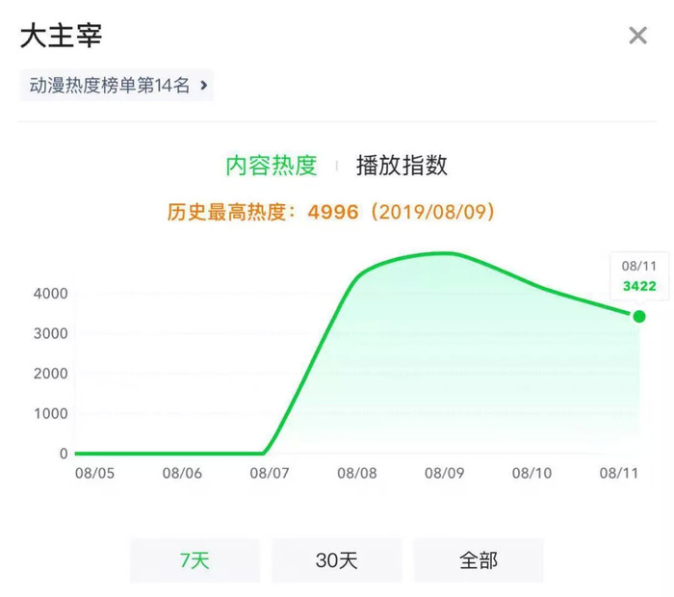Show 全部 time range data
This screenshot has width=674, height=597.
point(479,560)
